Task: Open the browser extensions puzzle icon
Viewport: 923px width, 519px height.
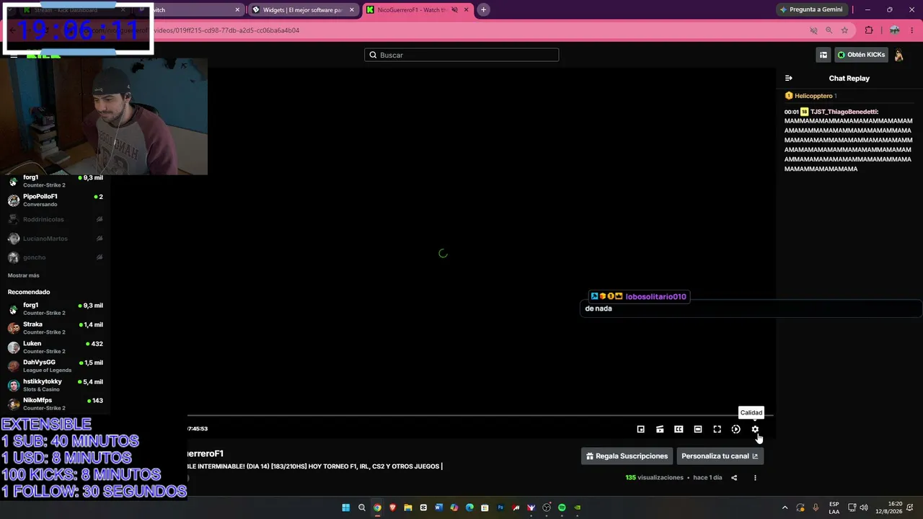Action: click(x=869, y=30)
